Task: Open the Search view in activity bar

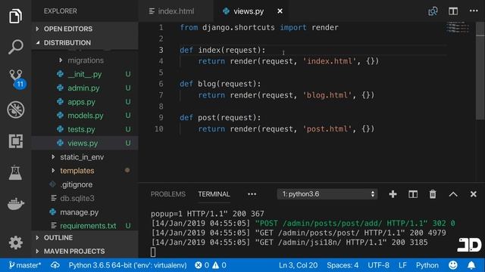Action: tap(15, 47)
